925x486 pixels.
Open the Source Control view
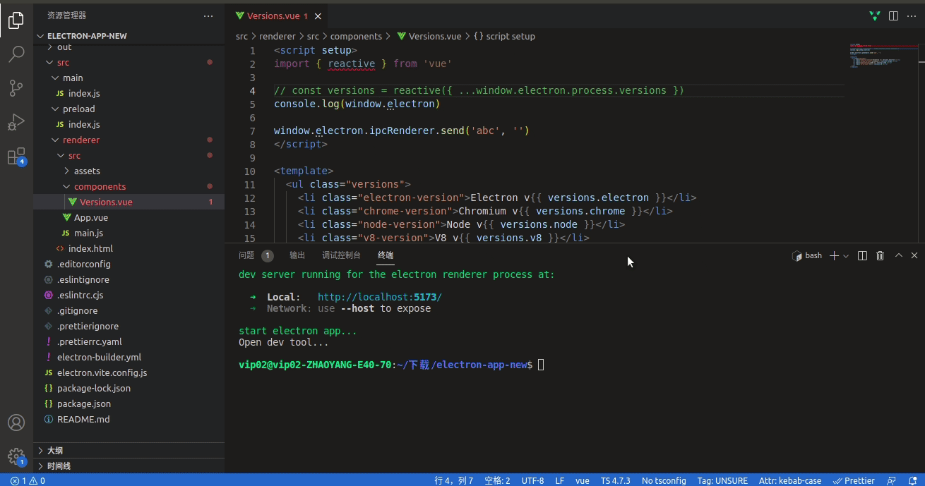coord(17,87)
